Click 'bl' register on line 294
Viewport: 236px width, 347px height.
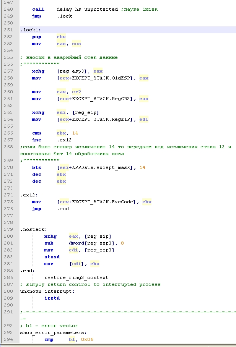(72, 339)
